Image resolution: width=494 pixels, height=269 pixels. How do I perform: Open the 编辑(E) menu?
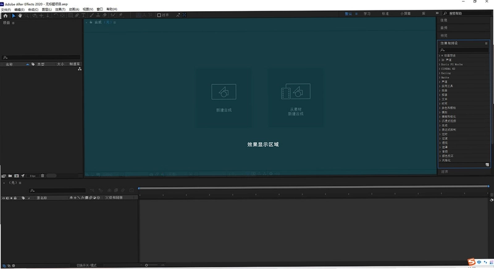[19, 9]
